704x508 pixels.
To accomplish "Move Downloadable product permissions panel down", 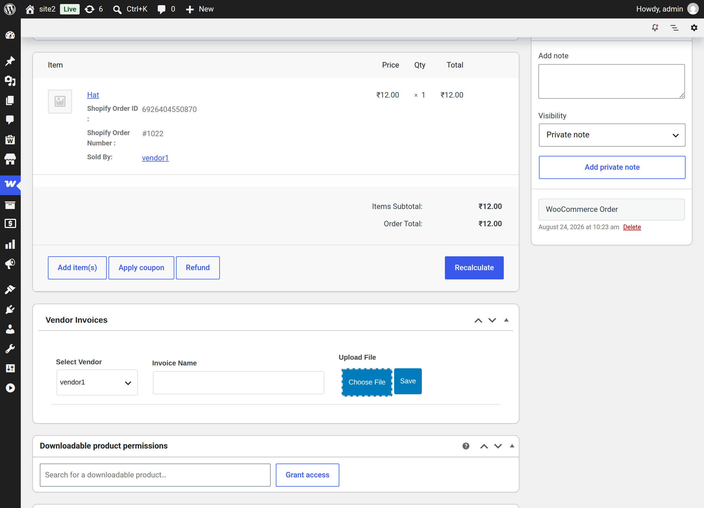I will click(498, 446).
